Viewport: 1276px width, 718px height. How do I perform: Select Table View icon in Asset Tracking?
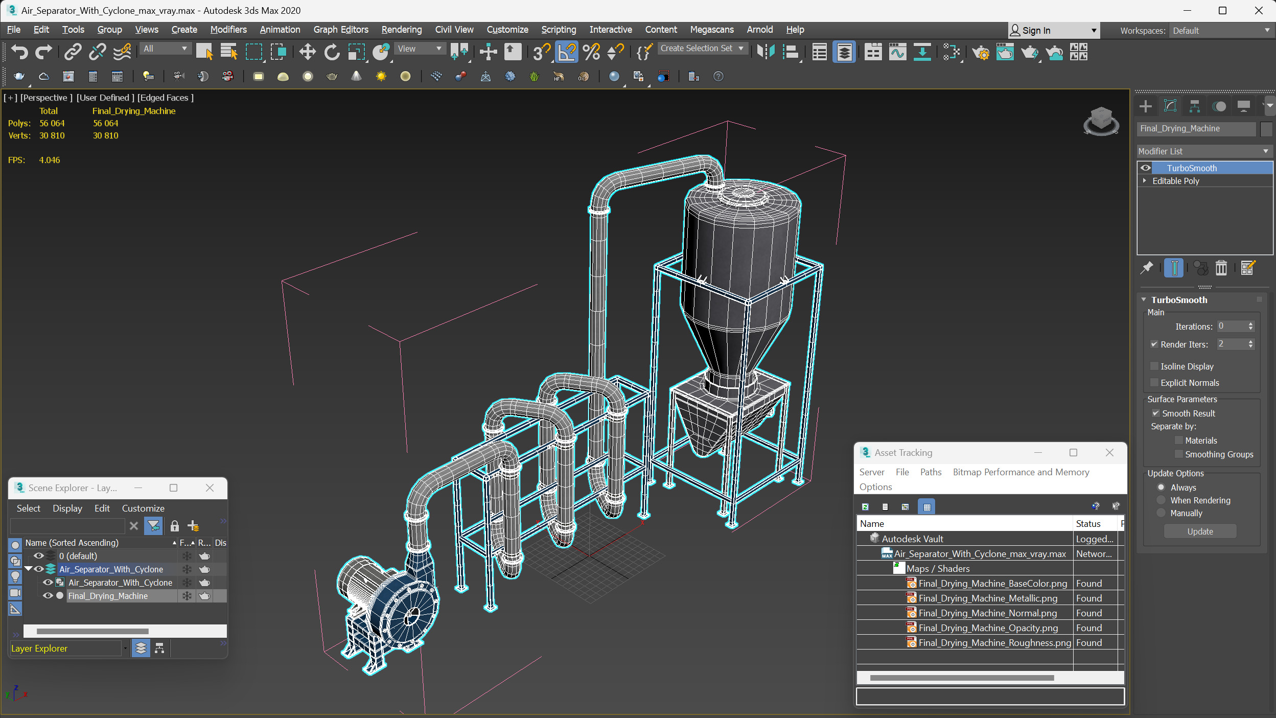pos(926,506)
